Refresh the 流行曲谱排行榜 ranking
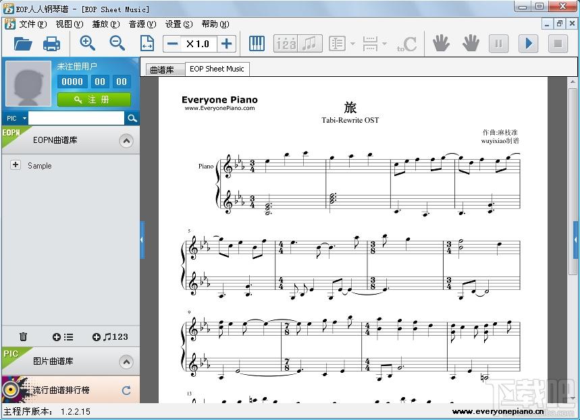The width and height of the screenshot is (580, 420). click(x=126, y=390)
